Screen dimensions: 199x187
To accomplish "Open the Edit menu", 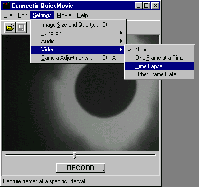I will tap(22, 15).
